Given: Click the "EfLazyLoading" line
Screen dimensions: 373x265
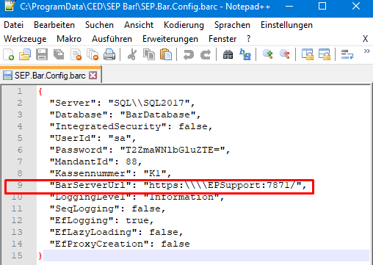Looking at the screenshot, I should coord(116,232).
